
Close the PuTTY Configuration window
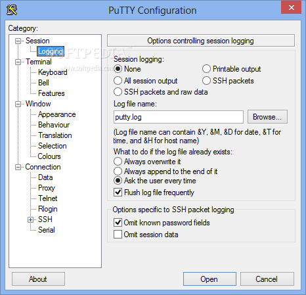click(291, 8)
